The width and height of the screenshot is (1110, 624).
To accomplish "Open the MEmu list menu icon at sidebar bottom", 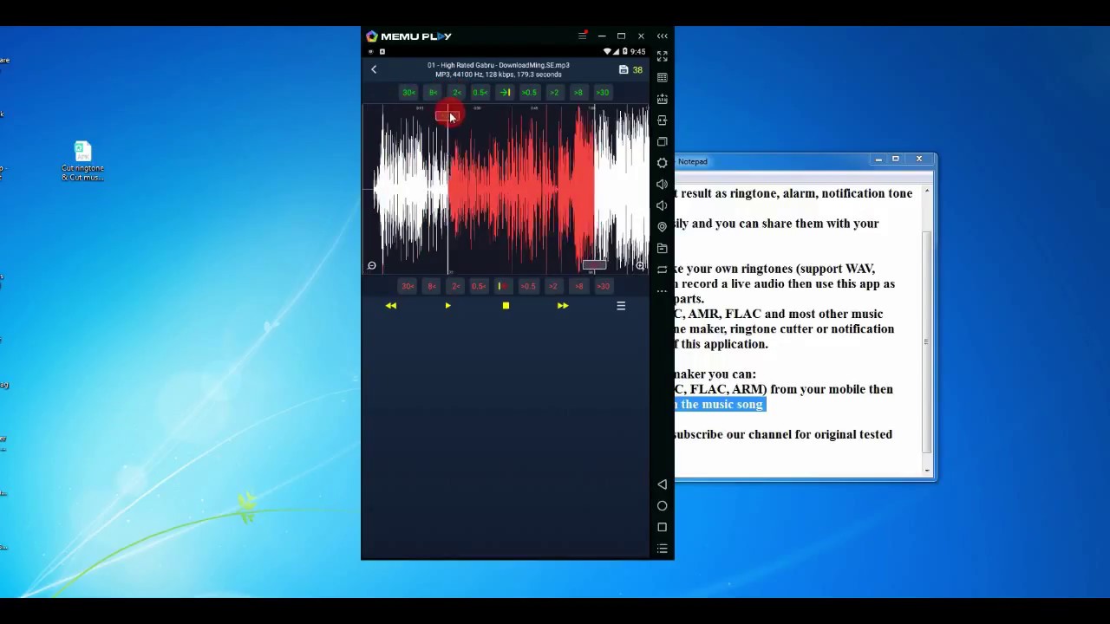I will [x=663, y=549].
